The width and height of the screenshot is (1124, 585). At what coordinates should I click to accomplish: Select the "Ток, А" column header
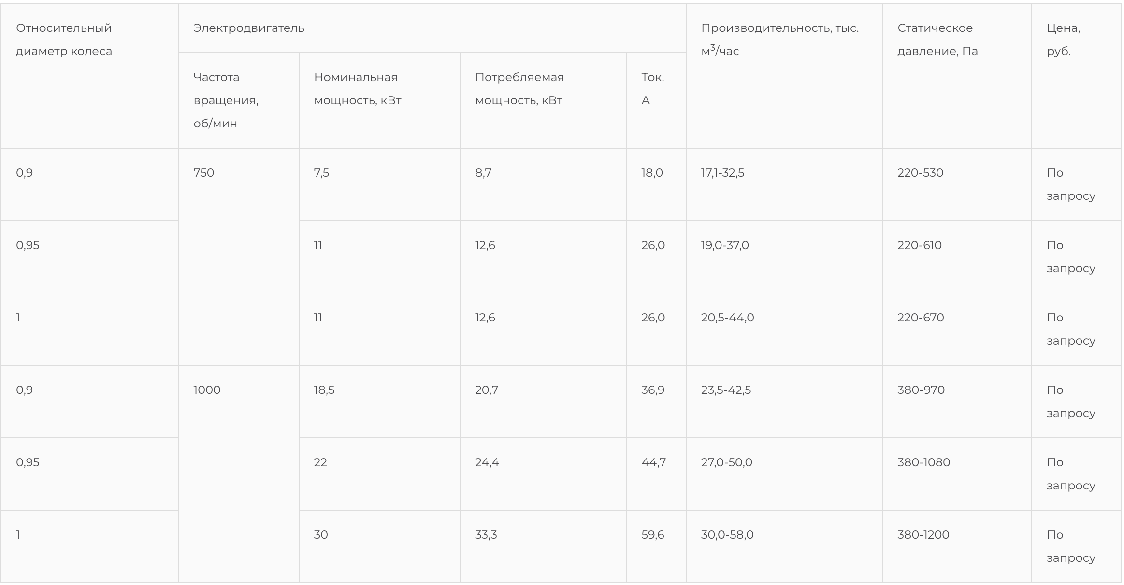pyautogui.click(x=652, y=89)
